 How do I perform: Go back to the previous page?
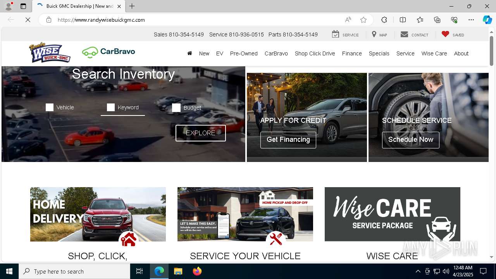click(x=11, y=20)
